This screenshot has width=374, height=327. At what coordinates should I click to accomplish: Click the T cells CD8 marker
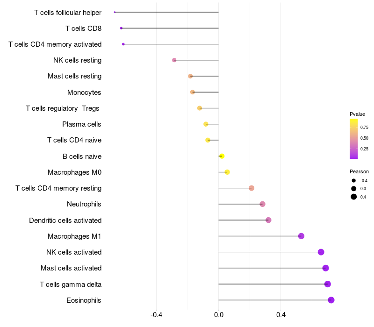coord(121,28)
